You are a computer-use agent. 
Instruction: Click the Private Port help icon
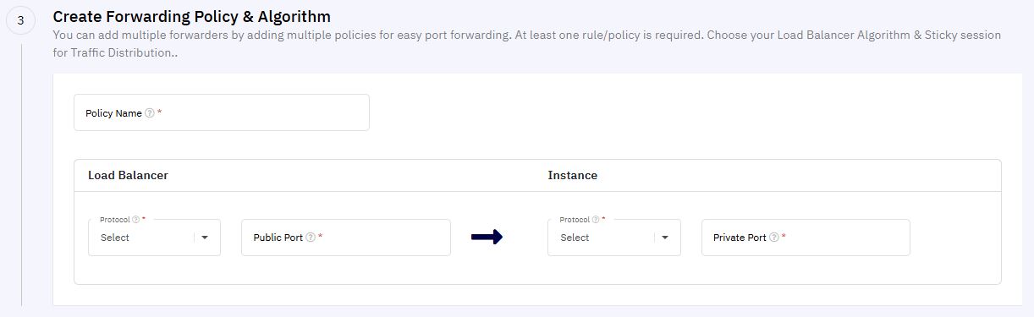774,238
